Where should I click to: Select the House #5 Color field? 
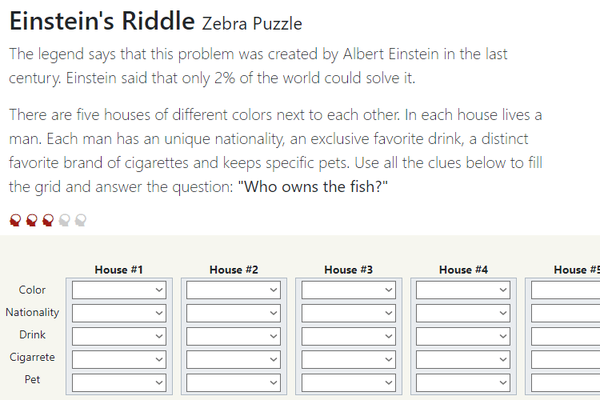pyautogui.click(x=566, y=290)
